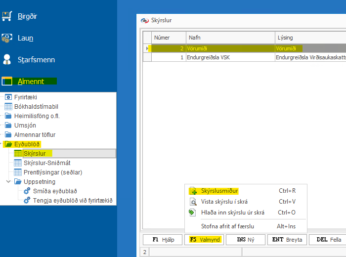Click the Almennt window icon

[7, 82]
